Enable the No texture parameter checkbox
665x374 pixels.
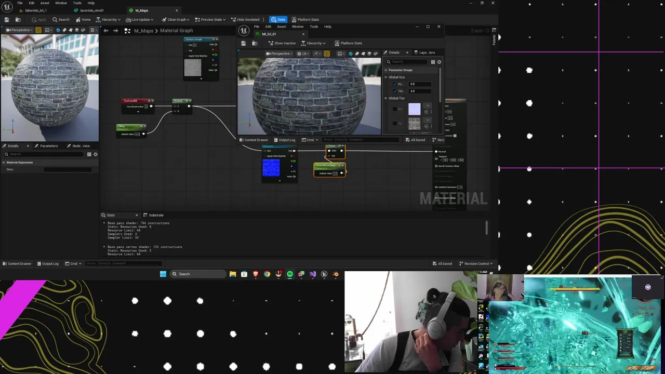coord(395,109)
